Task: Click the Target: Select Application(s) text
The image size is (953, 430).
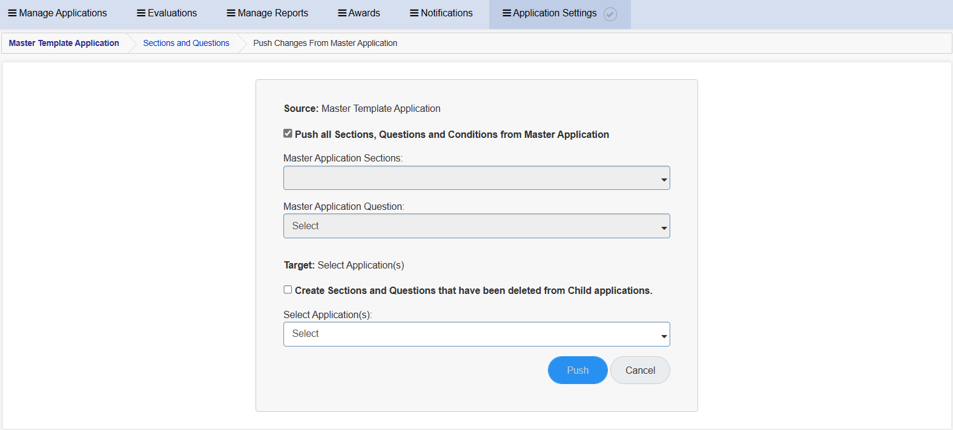Action: click(344, 265)
